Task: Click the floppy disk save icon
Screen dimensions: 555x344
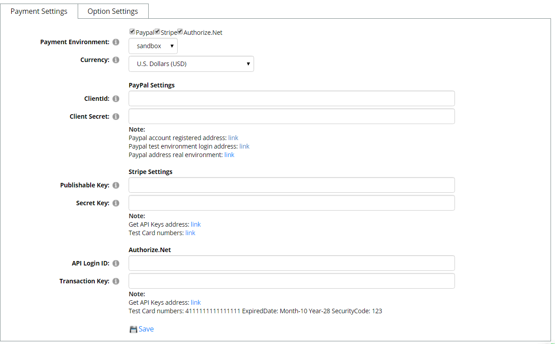Action: pos(133,329)
